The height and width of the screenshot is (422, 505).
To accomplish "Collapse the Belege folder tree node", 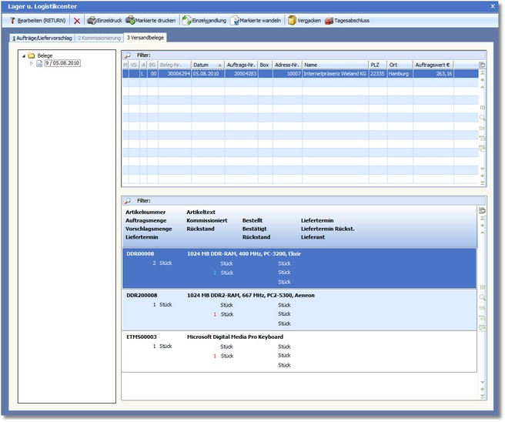I will point(22,55).
